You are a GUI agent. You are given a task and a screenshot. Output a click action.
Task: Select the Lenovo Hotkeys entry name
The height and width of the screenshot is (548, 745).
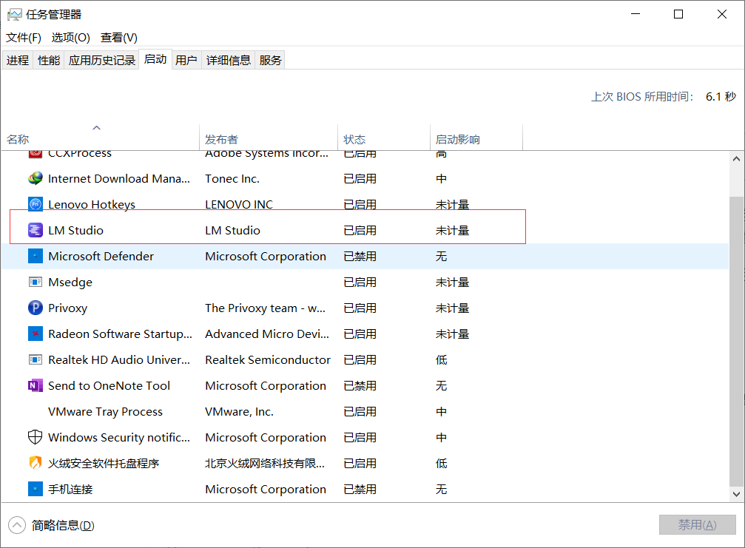[x=92, y=205]
